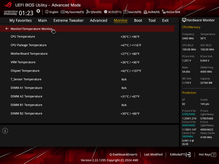
Task: Click the 5400 MHz frequency value
Action: (188, 38)
